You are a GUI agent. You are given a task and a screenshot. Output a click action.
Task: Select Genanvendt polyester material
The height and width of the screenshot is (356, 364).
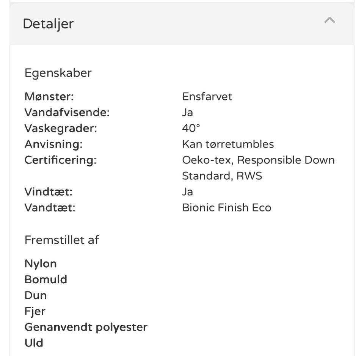pos(86,327)
